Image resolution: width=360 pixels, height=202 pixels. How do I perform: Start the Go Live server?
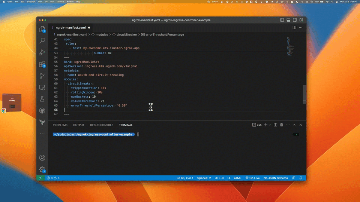(x=252, y=178)
